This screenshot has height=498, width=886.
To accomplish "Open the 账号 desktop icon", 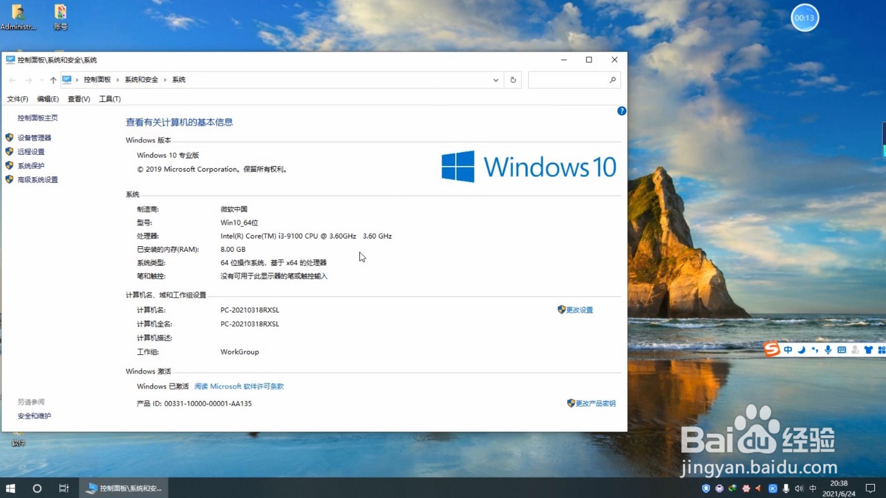I will [x=60, y=17].
